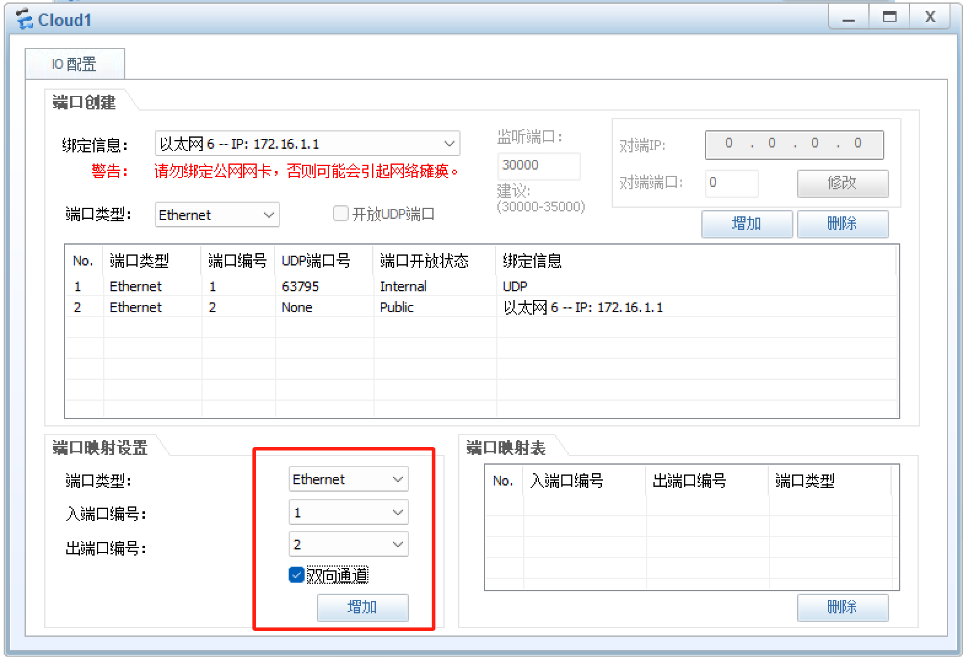Screen dimensions: 966x657
Task: Click the Cloud1 title bar app icon
Action: [x=25, y=19]
